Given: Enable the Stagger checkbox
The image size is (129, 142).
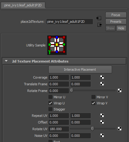Looking at the screenshot, I should [50, 109].
